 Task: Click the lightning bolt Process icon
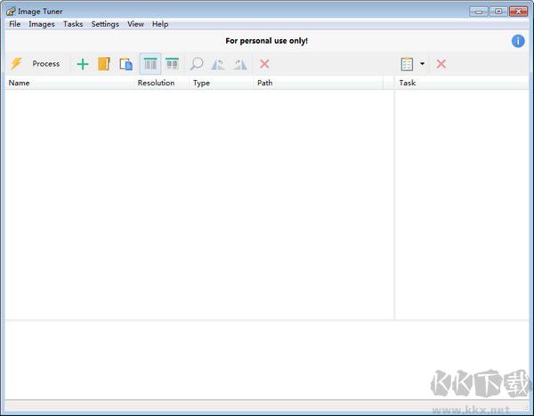tap(16, 64)
